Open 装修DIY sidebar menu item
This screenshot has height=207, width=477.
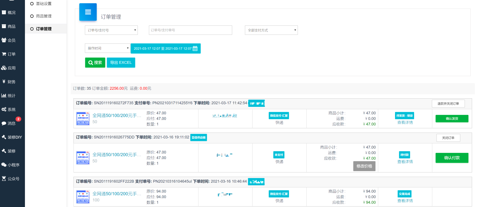coord(12,137)
